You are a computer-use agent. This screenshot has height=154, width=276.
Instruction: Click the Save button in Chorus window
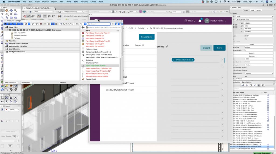click(x=219, y=48)
